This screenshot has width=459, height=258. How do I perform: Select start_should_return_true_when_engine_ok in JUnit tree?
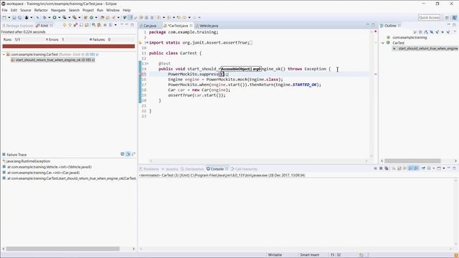[52, 59]
